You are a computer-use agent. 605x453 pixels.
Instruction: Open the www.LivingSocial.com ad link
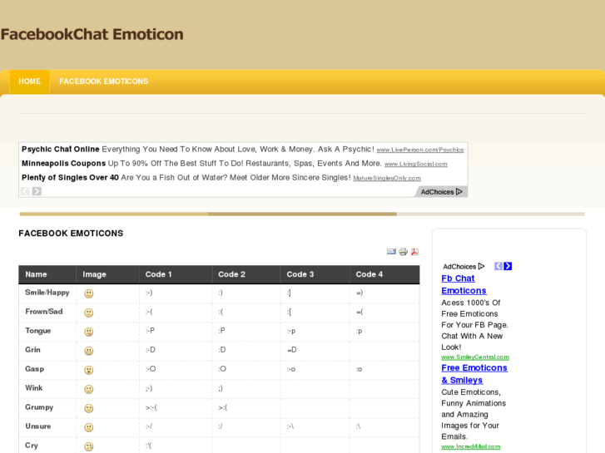[x=416, y=165]
